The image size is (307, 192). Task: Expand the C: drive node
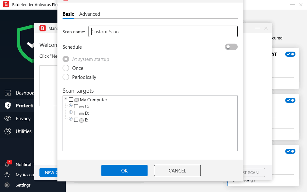coord(71,105)
